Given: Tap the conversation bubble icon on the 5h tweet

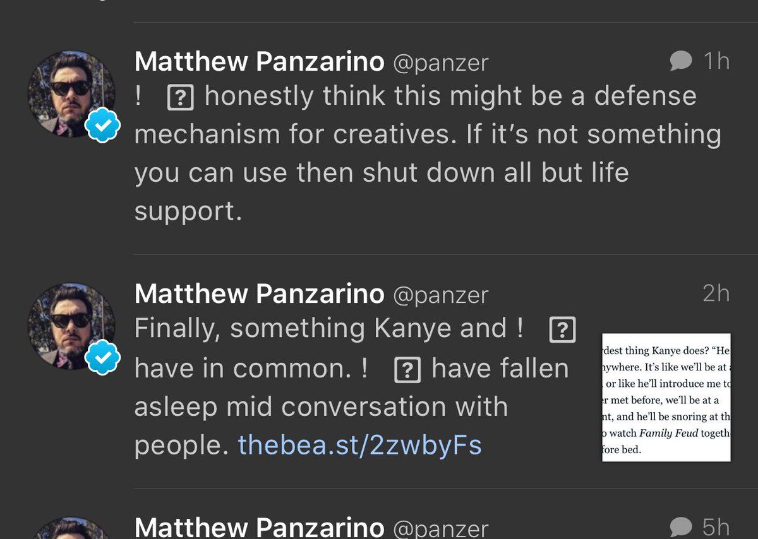Looking at the screenshot, I should click(681, 527).
